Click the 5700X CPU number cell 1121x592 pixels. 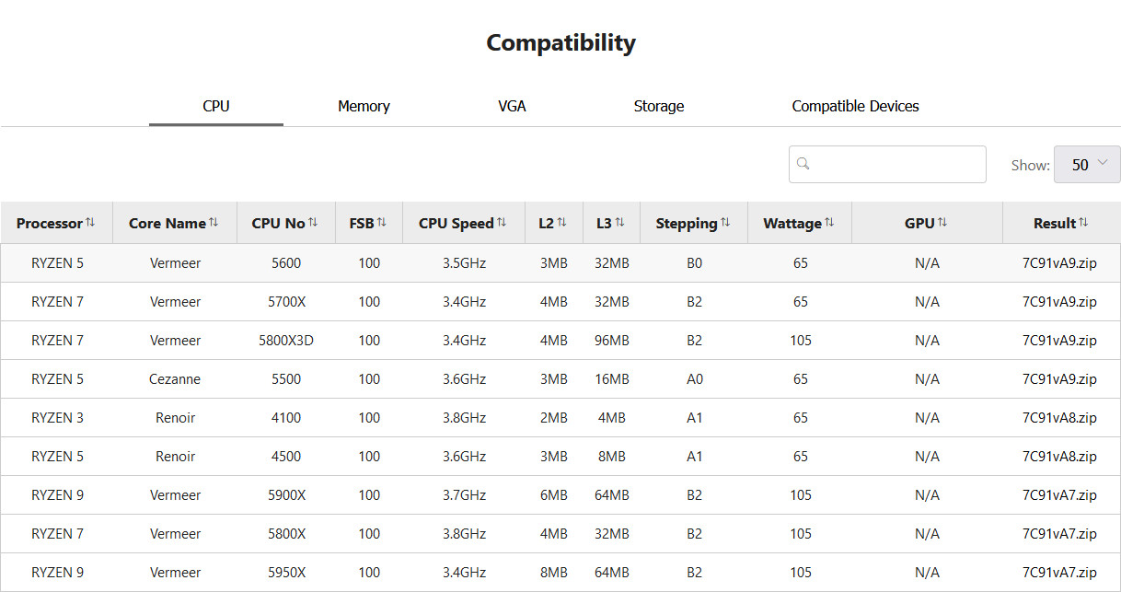point(286,302)
